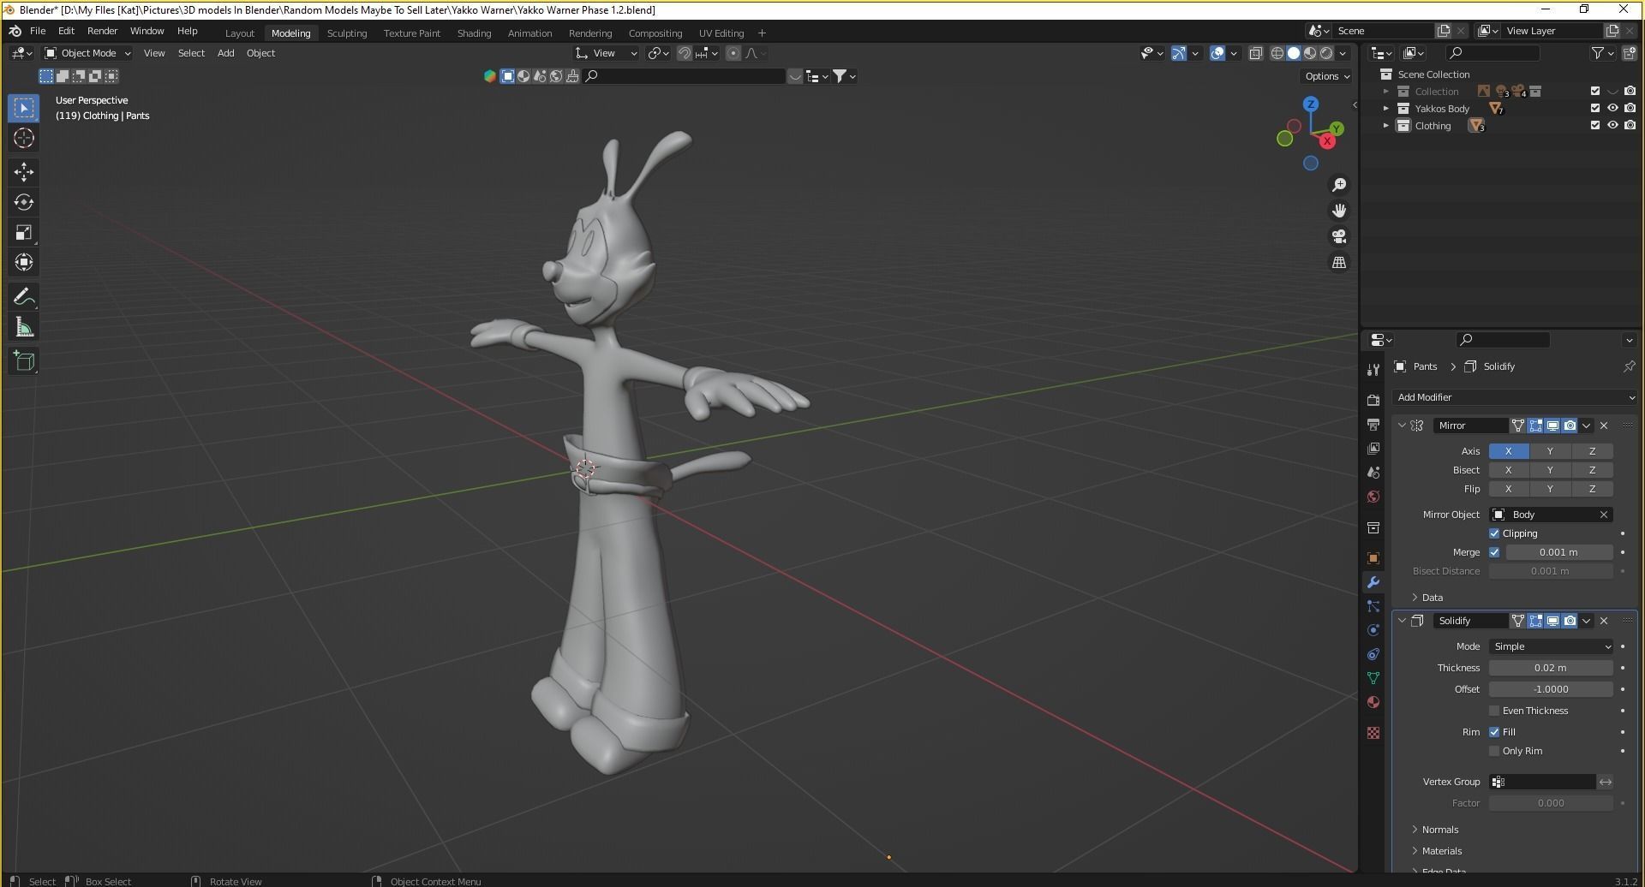Select the Cursor tool in toolbar
Screen dimensions: 1645x887
[x=24, y=138]
